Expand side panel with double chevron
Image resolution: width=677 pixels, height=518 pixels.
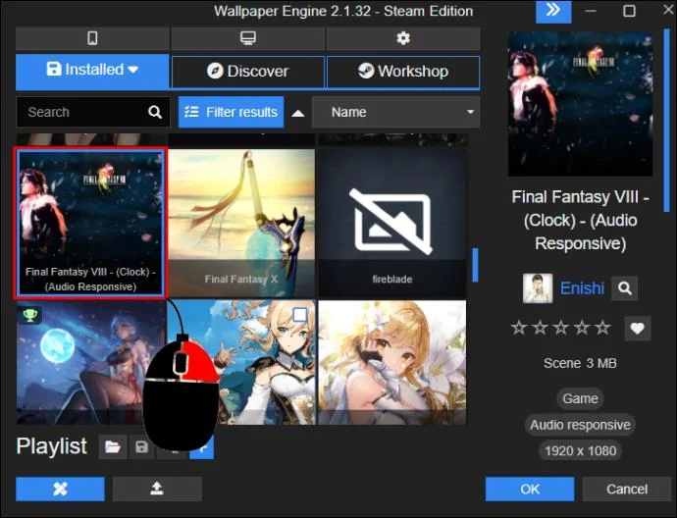pyautogui.click(x=553, y=11)
